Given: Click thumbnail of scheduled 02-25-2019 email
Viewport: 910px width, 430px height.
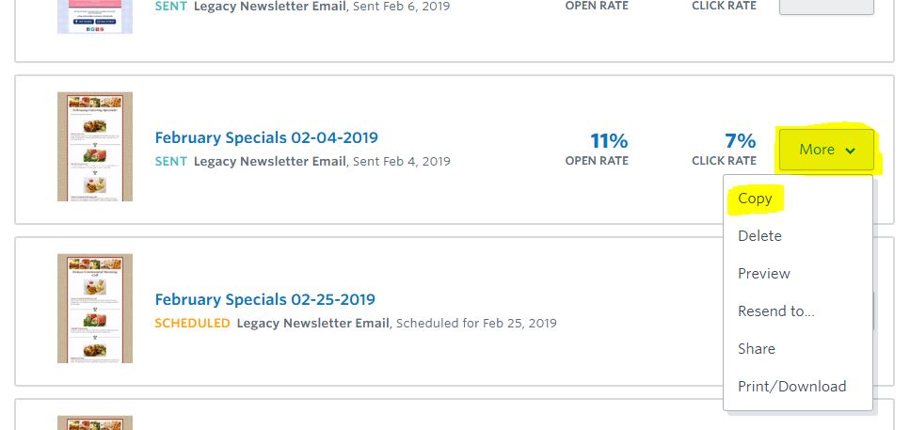Looking at the screenshot, I should 95,309.
